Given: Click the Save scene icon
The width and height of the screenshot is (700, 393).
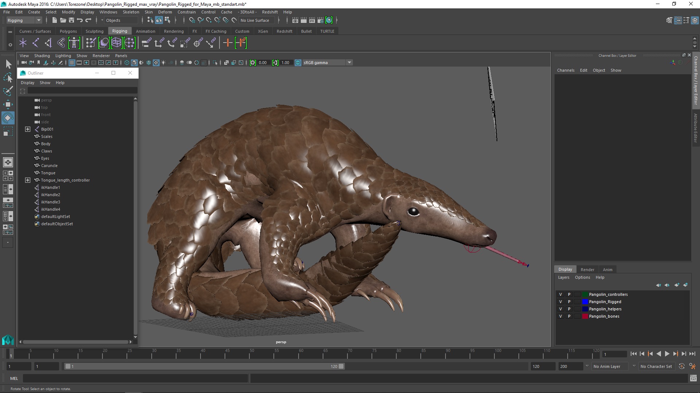Looking at the screenshot, I should pyautogui.click(x=71, y=20).
